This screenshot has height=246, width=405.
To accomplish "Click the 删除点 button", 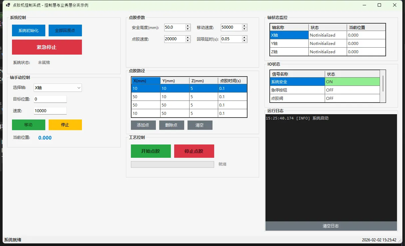I will tap(171, 125).
